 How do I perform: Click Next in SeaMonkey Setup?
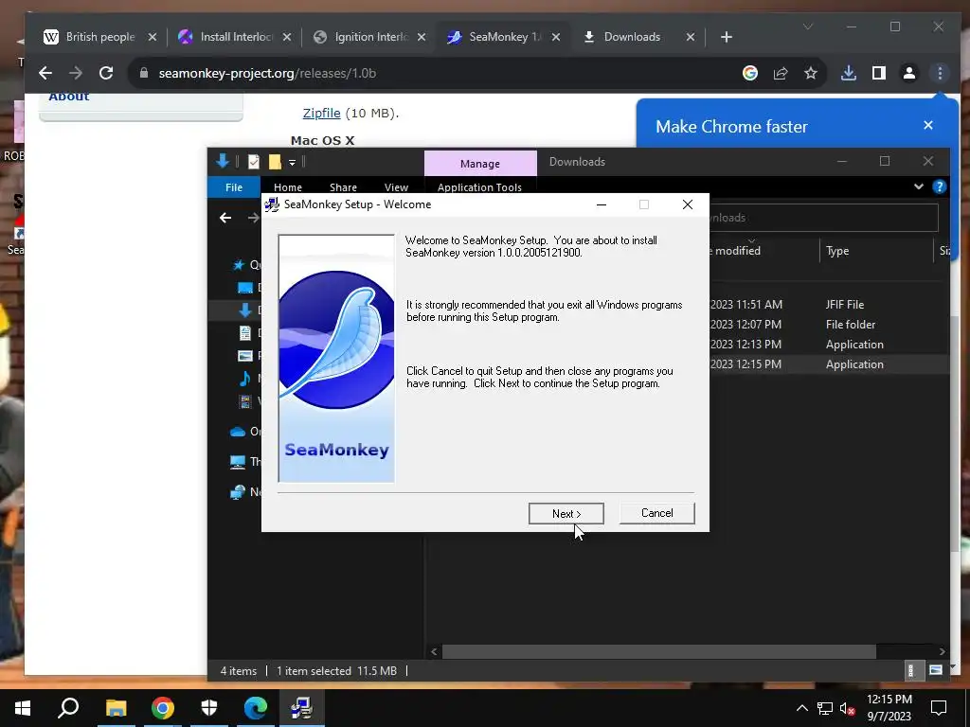point(566,513)
